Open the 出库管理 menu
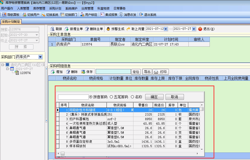The height and width of the screenshot is (160, 250). 87,9
